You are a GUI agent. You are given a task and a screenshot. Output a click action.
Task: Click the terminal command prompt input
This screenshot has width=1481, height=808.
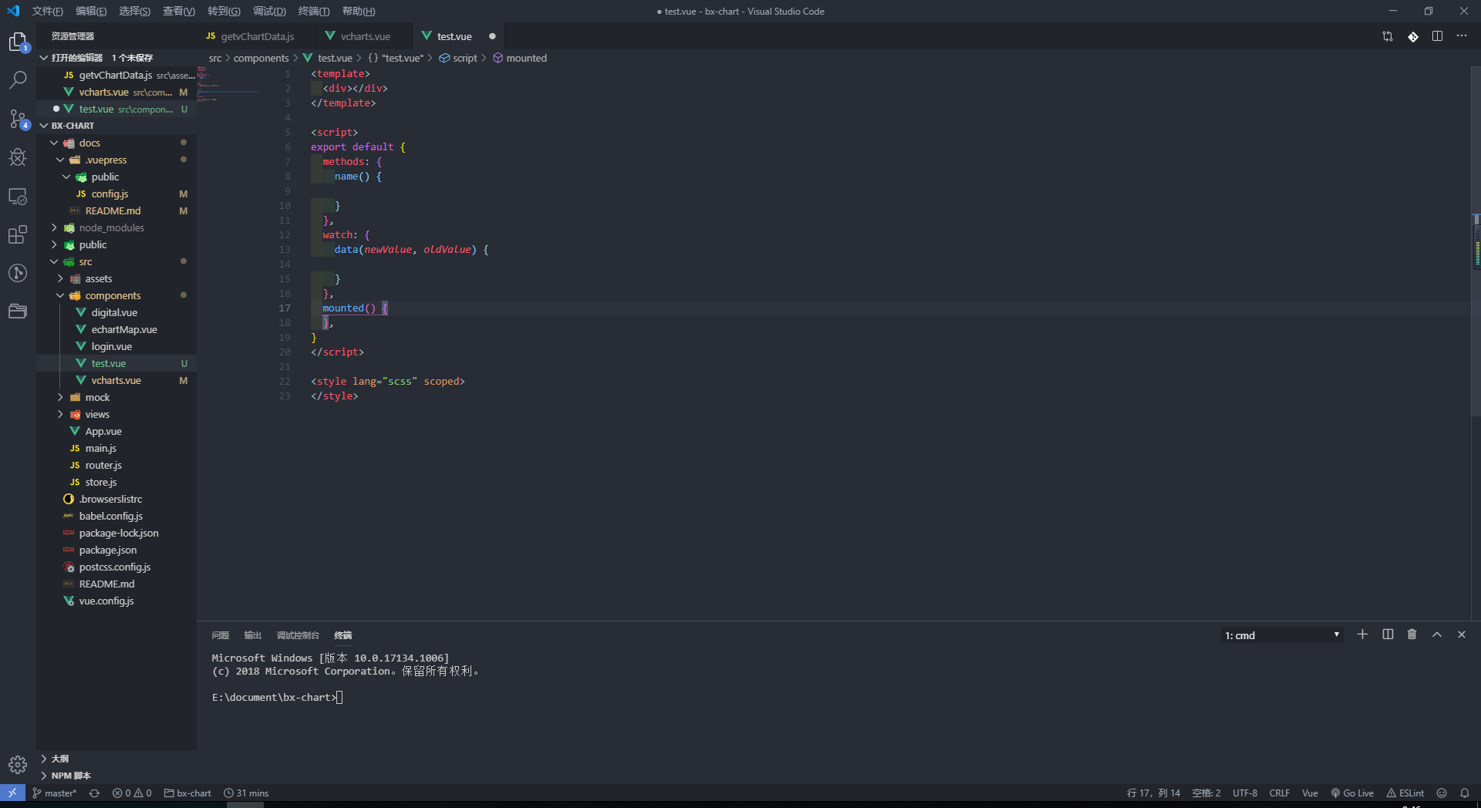340,697
